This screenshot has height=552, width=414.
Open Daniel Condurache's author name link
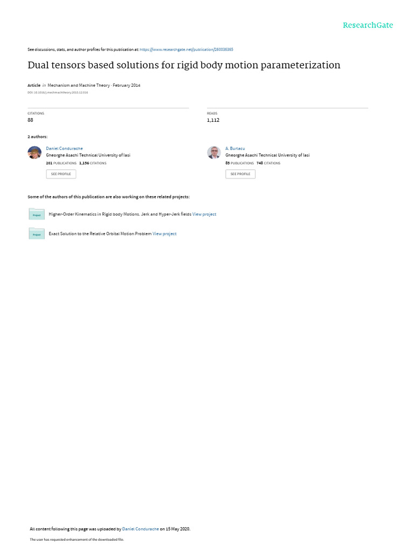64,149
